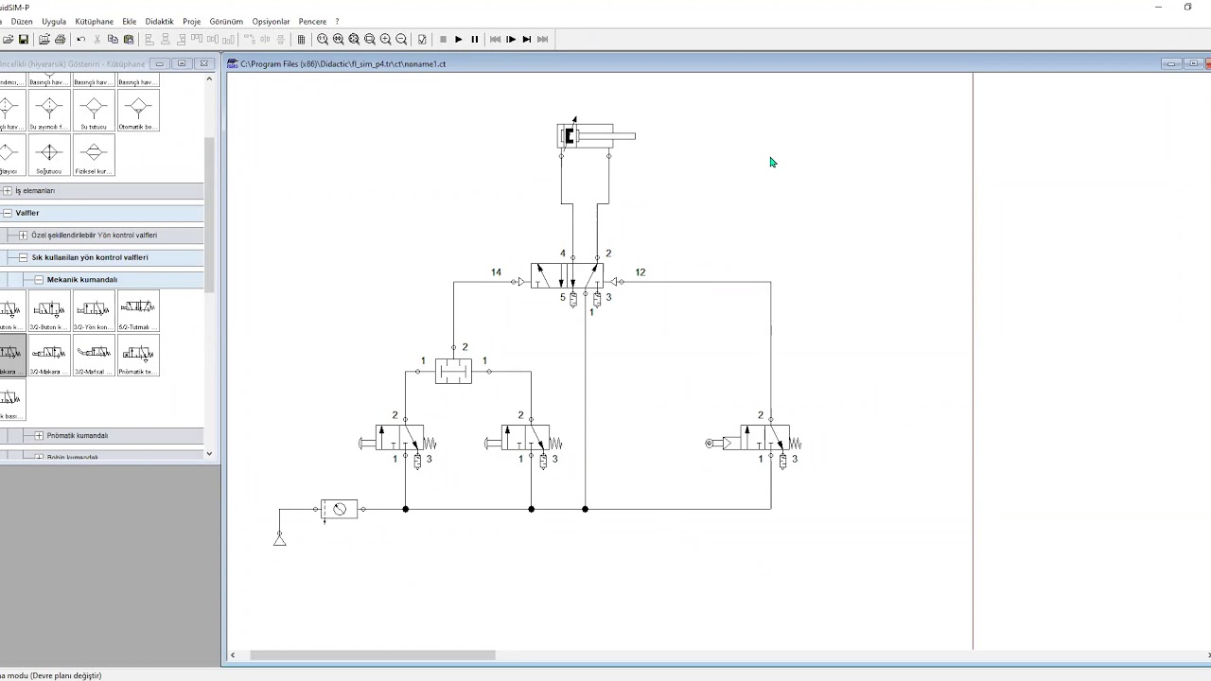Click the double-acting cylinder in the circuit

point(596,135)
